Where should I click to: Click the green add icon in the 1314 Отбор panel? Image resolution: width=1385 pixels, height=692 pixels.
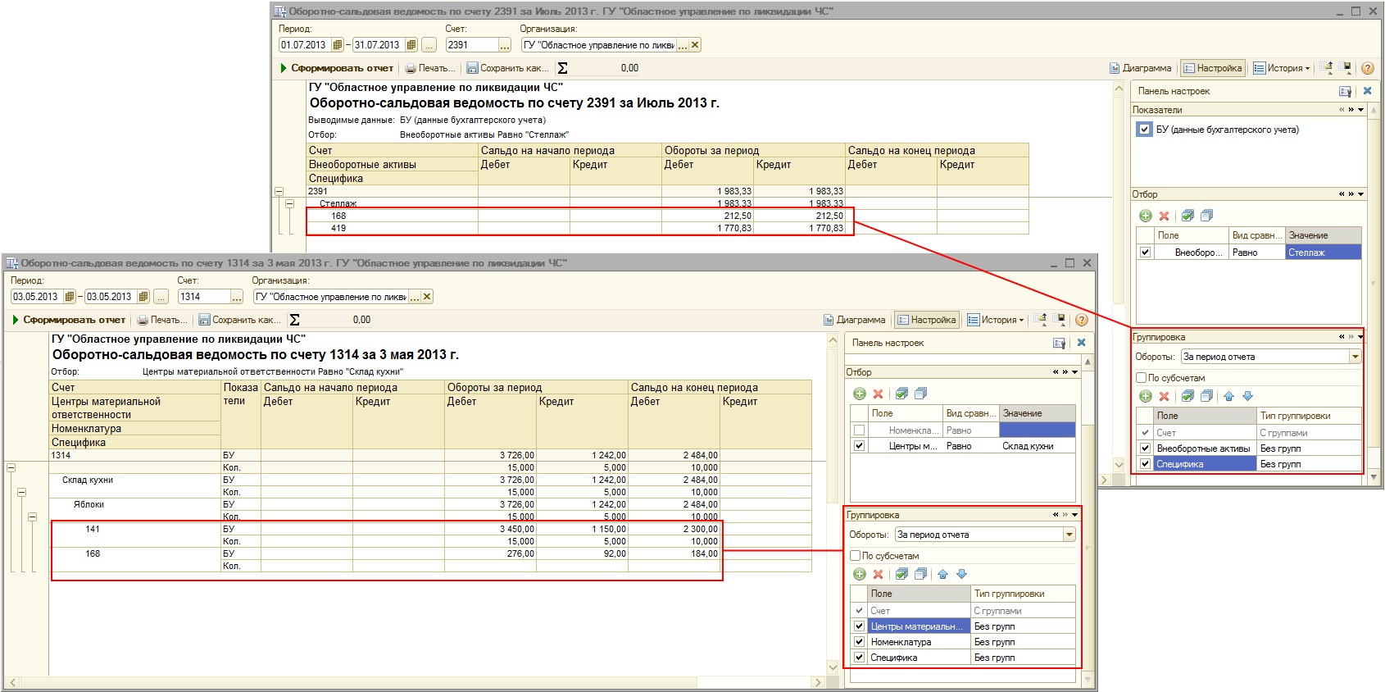tap(859, 394)
